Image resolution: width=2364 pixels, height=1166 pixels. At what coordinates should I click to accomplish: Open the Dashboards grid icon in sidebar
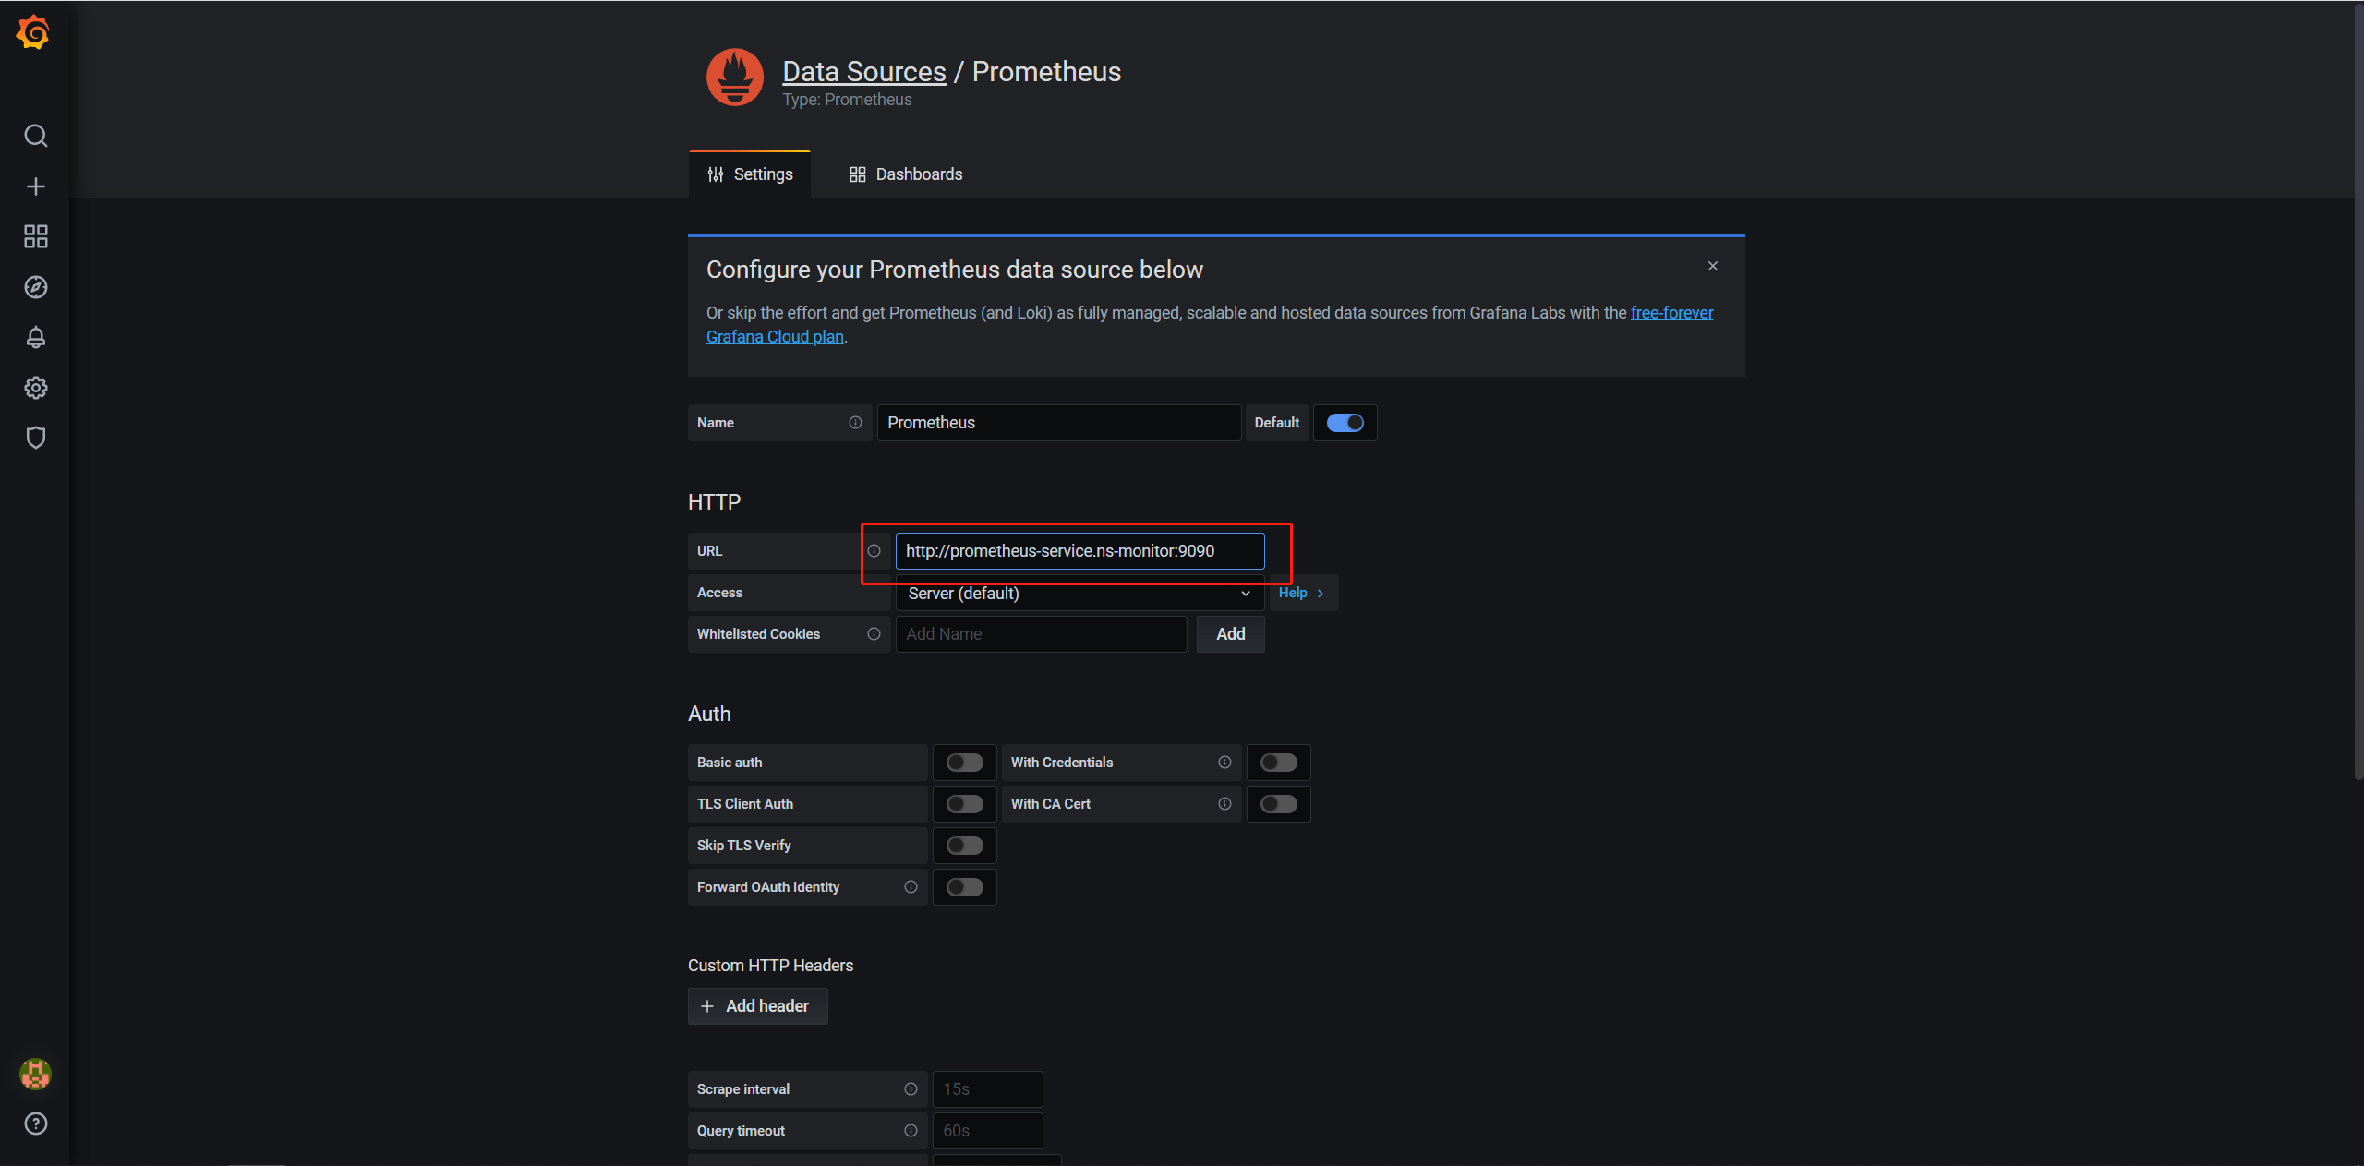point(35,236)
